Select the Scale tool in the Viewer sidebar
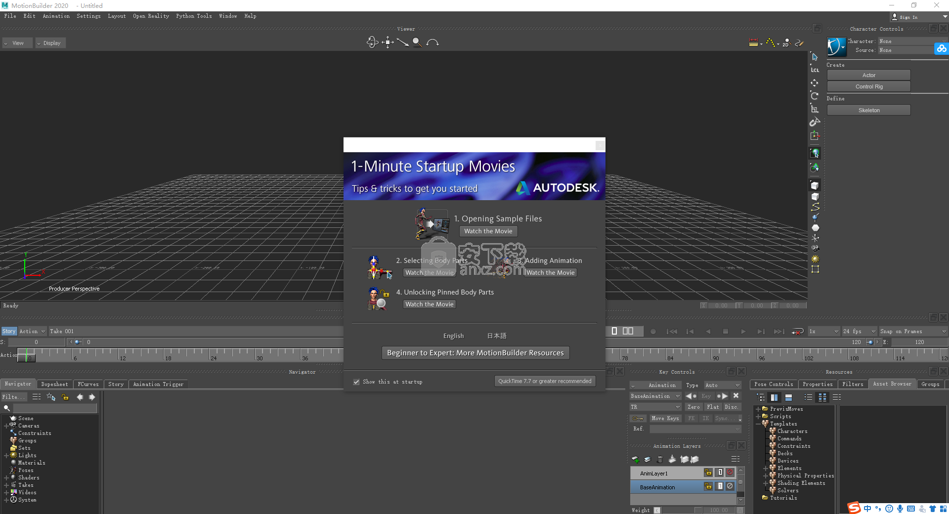Image resolution: width=949 pixels, height=514 pixels. click(815, 109)
